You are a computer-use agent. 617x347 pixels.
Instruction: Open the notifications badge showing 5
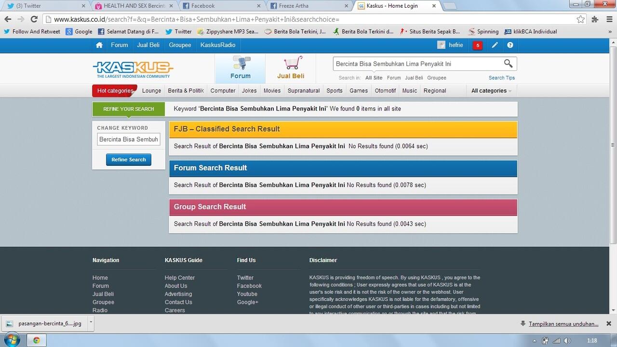(478, 45)
